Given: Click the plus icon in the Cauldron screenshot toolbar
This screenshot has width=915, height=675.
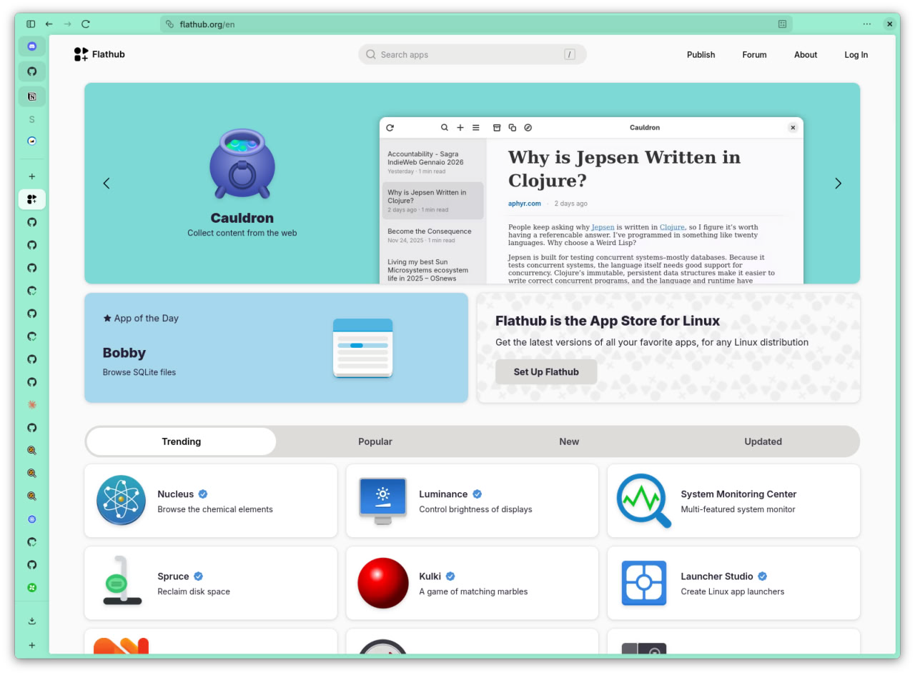Looking at the screenshot, I should coord(460,128).
